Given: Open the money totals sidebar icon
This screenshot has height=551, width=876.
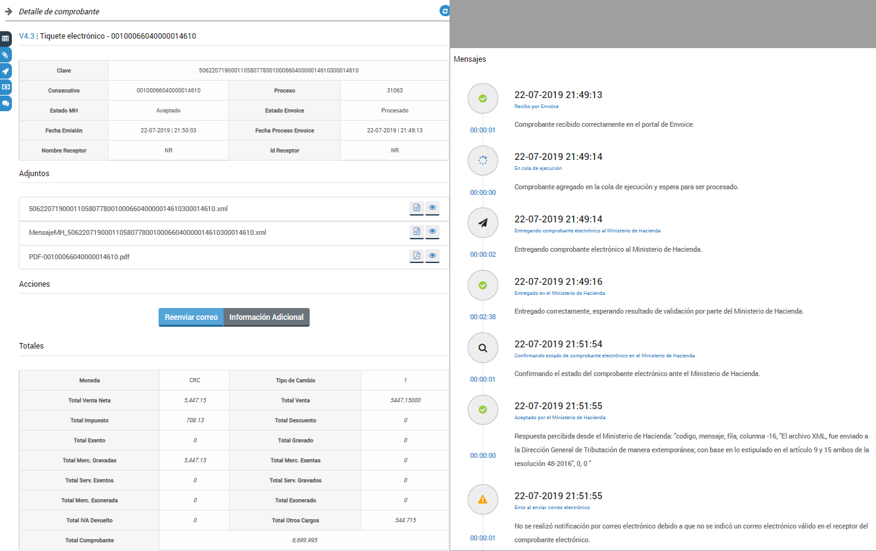Looking at the screenshot, I should 6,87.
